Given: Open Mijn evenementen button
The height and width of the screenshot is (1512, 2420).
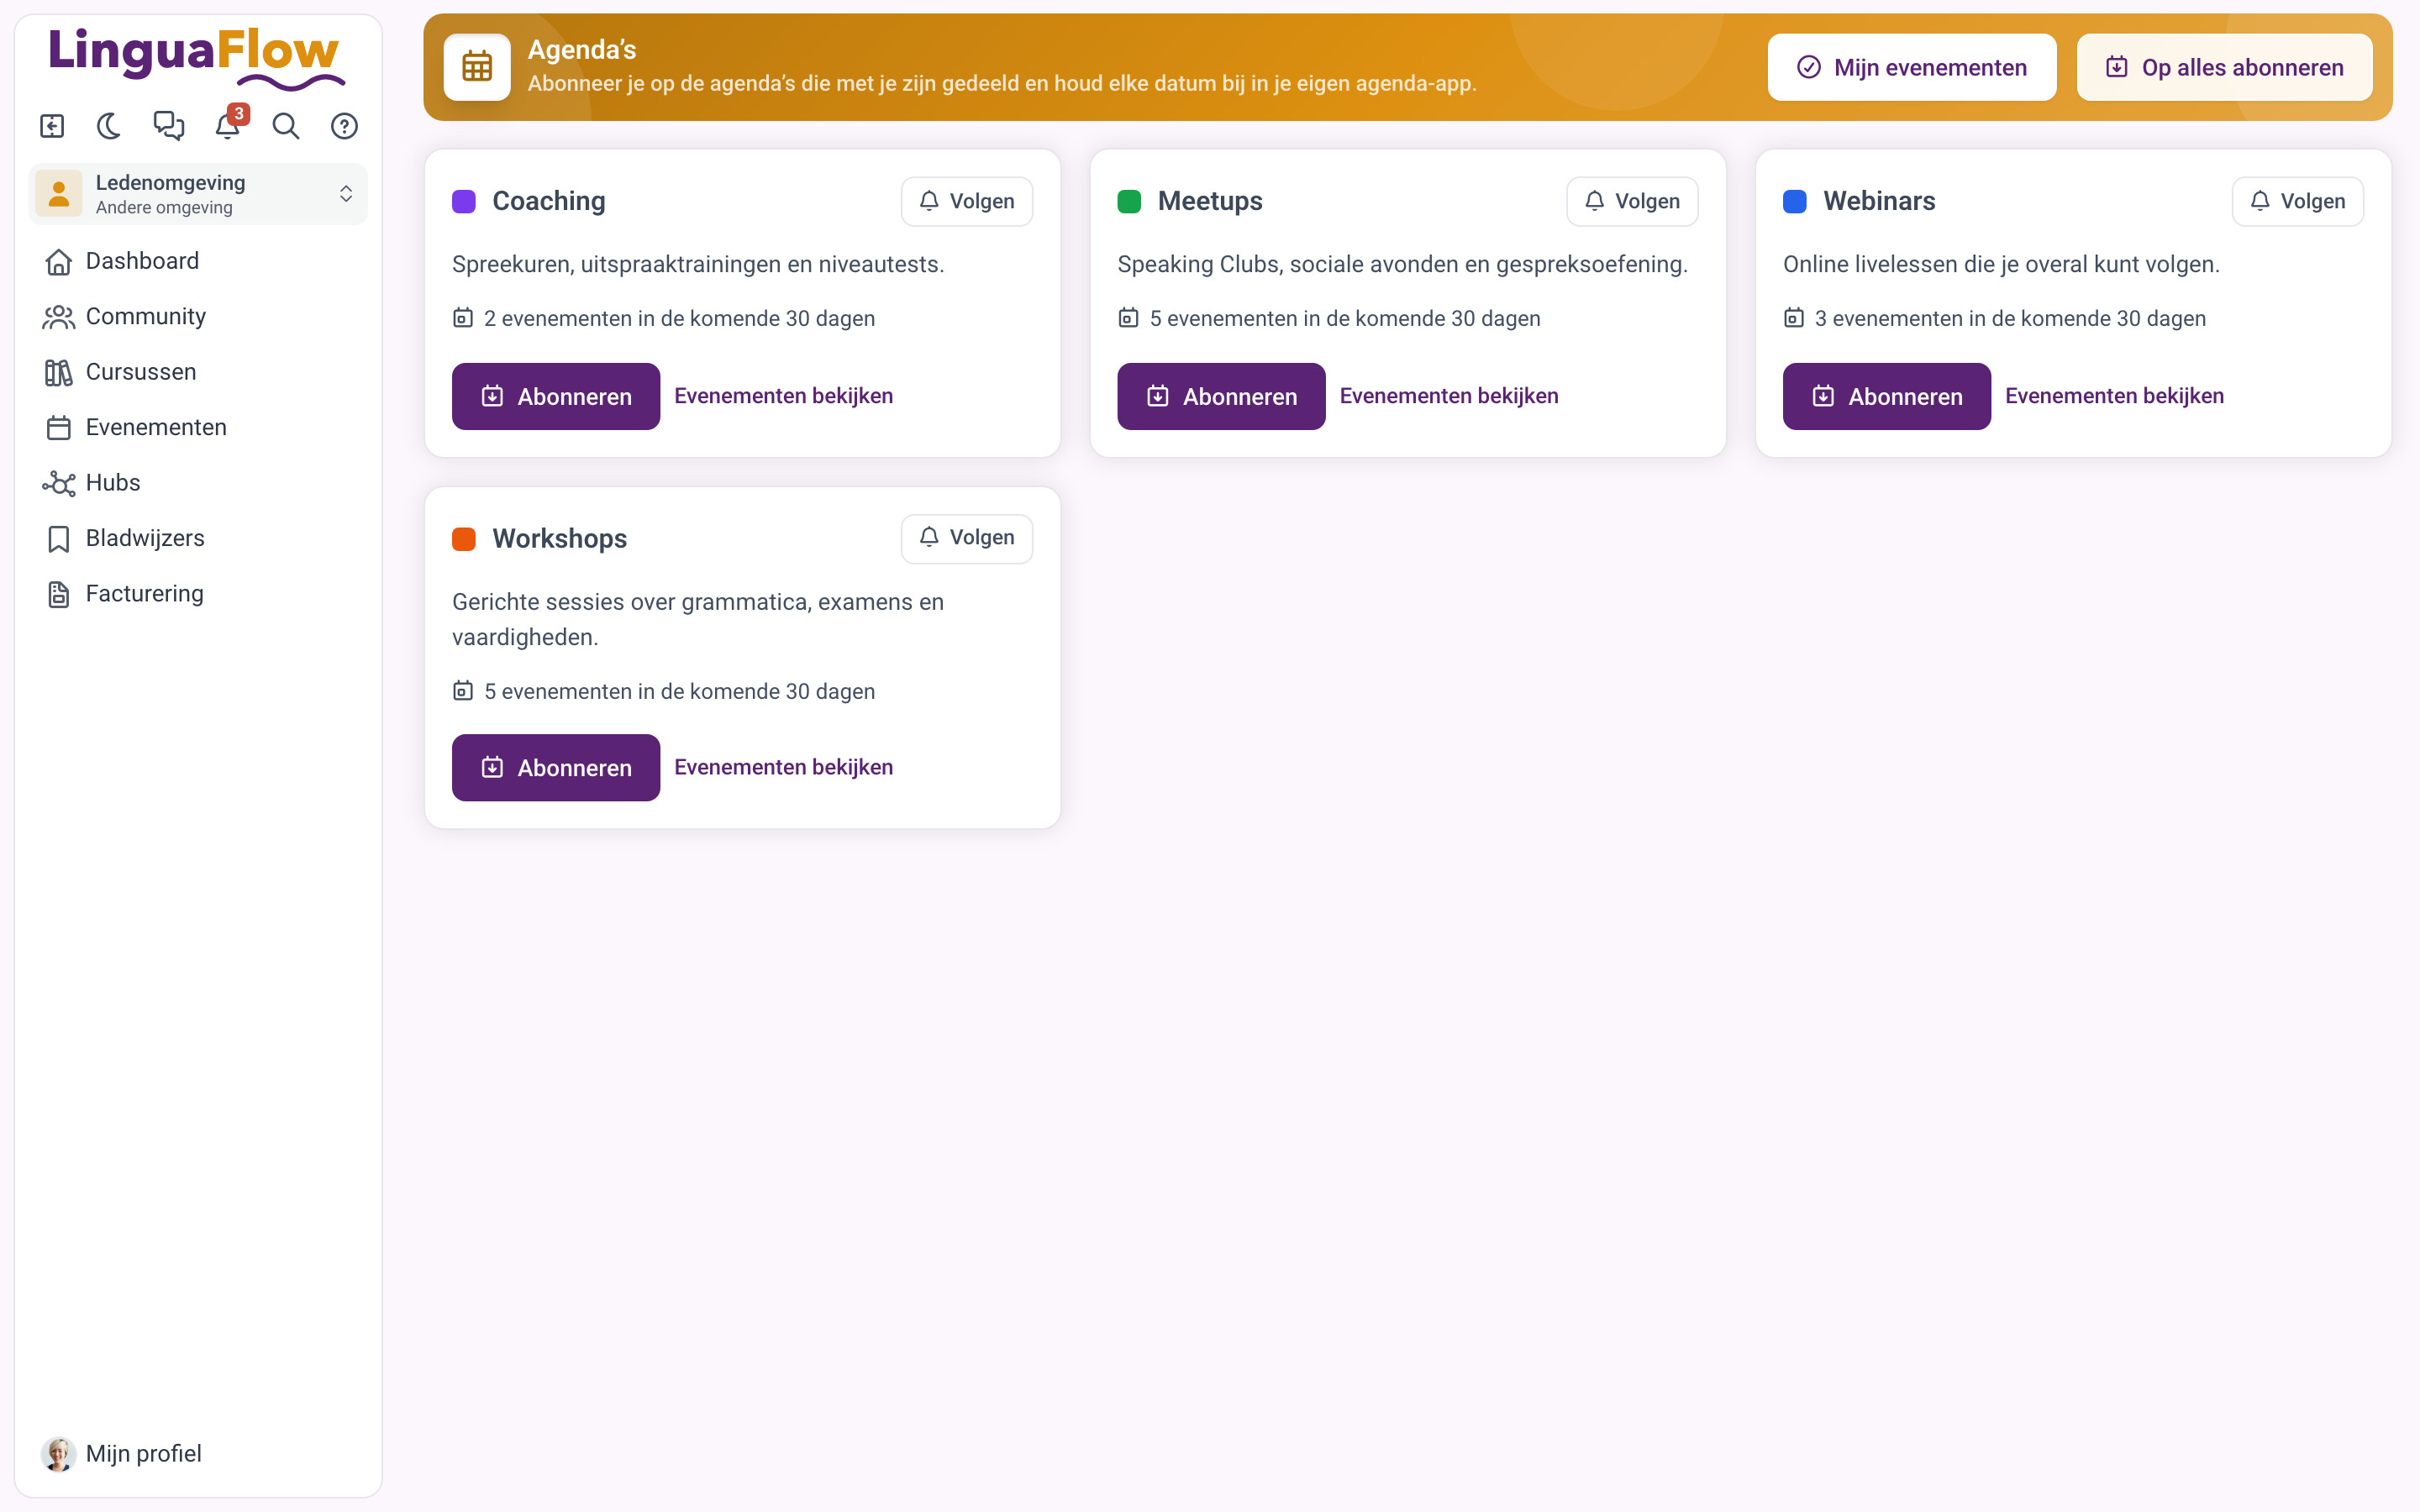Looking at the screenshot, I should click(1912, 67).
